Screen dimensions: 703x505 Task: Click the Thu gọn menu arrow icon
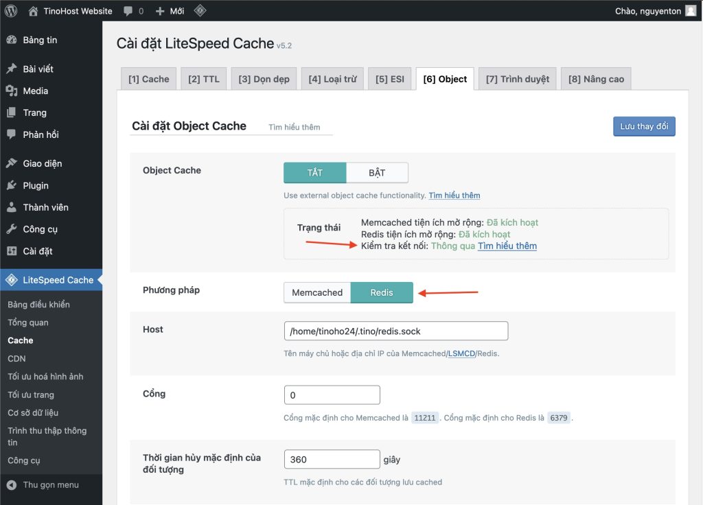(x=12, y=485)
